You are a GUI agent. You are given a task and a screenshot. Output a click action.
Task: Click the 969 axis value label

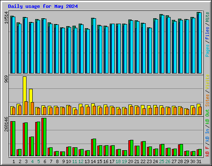6,79
